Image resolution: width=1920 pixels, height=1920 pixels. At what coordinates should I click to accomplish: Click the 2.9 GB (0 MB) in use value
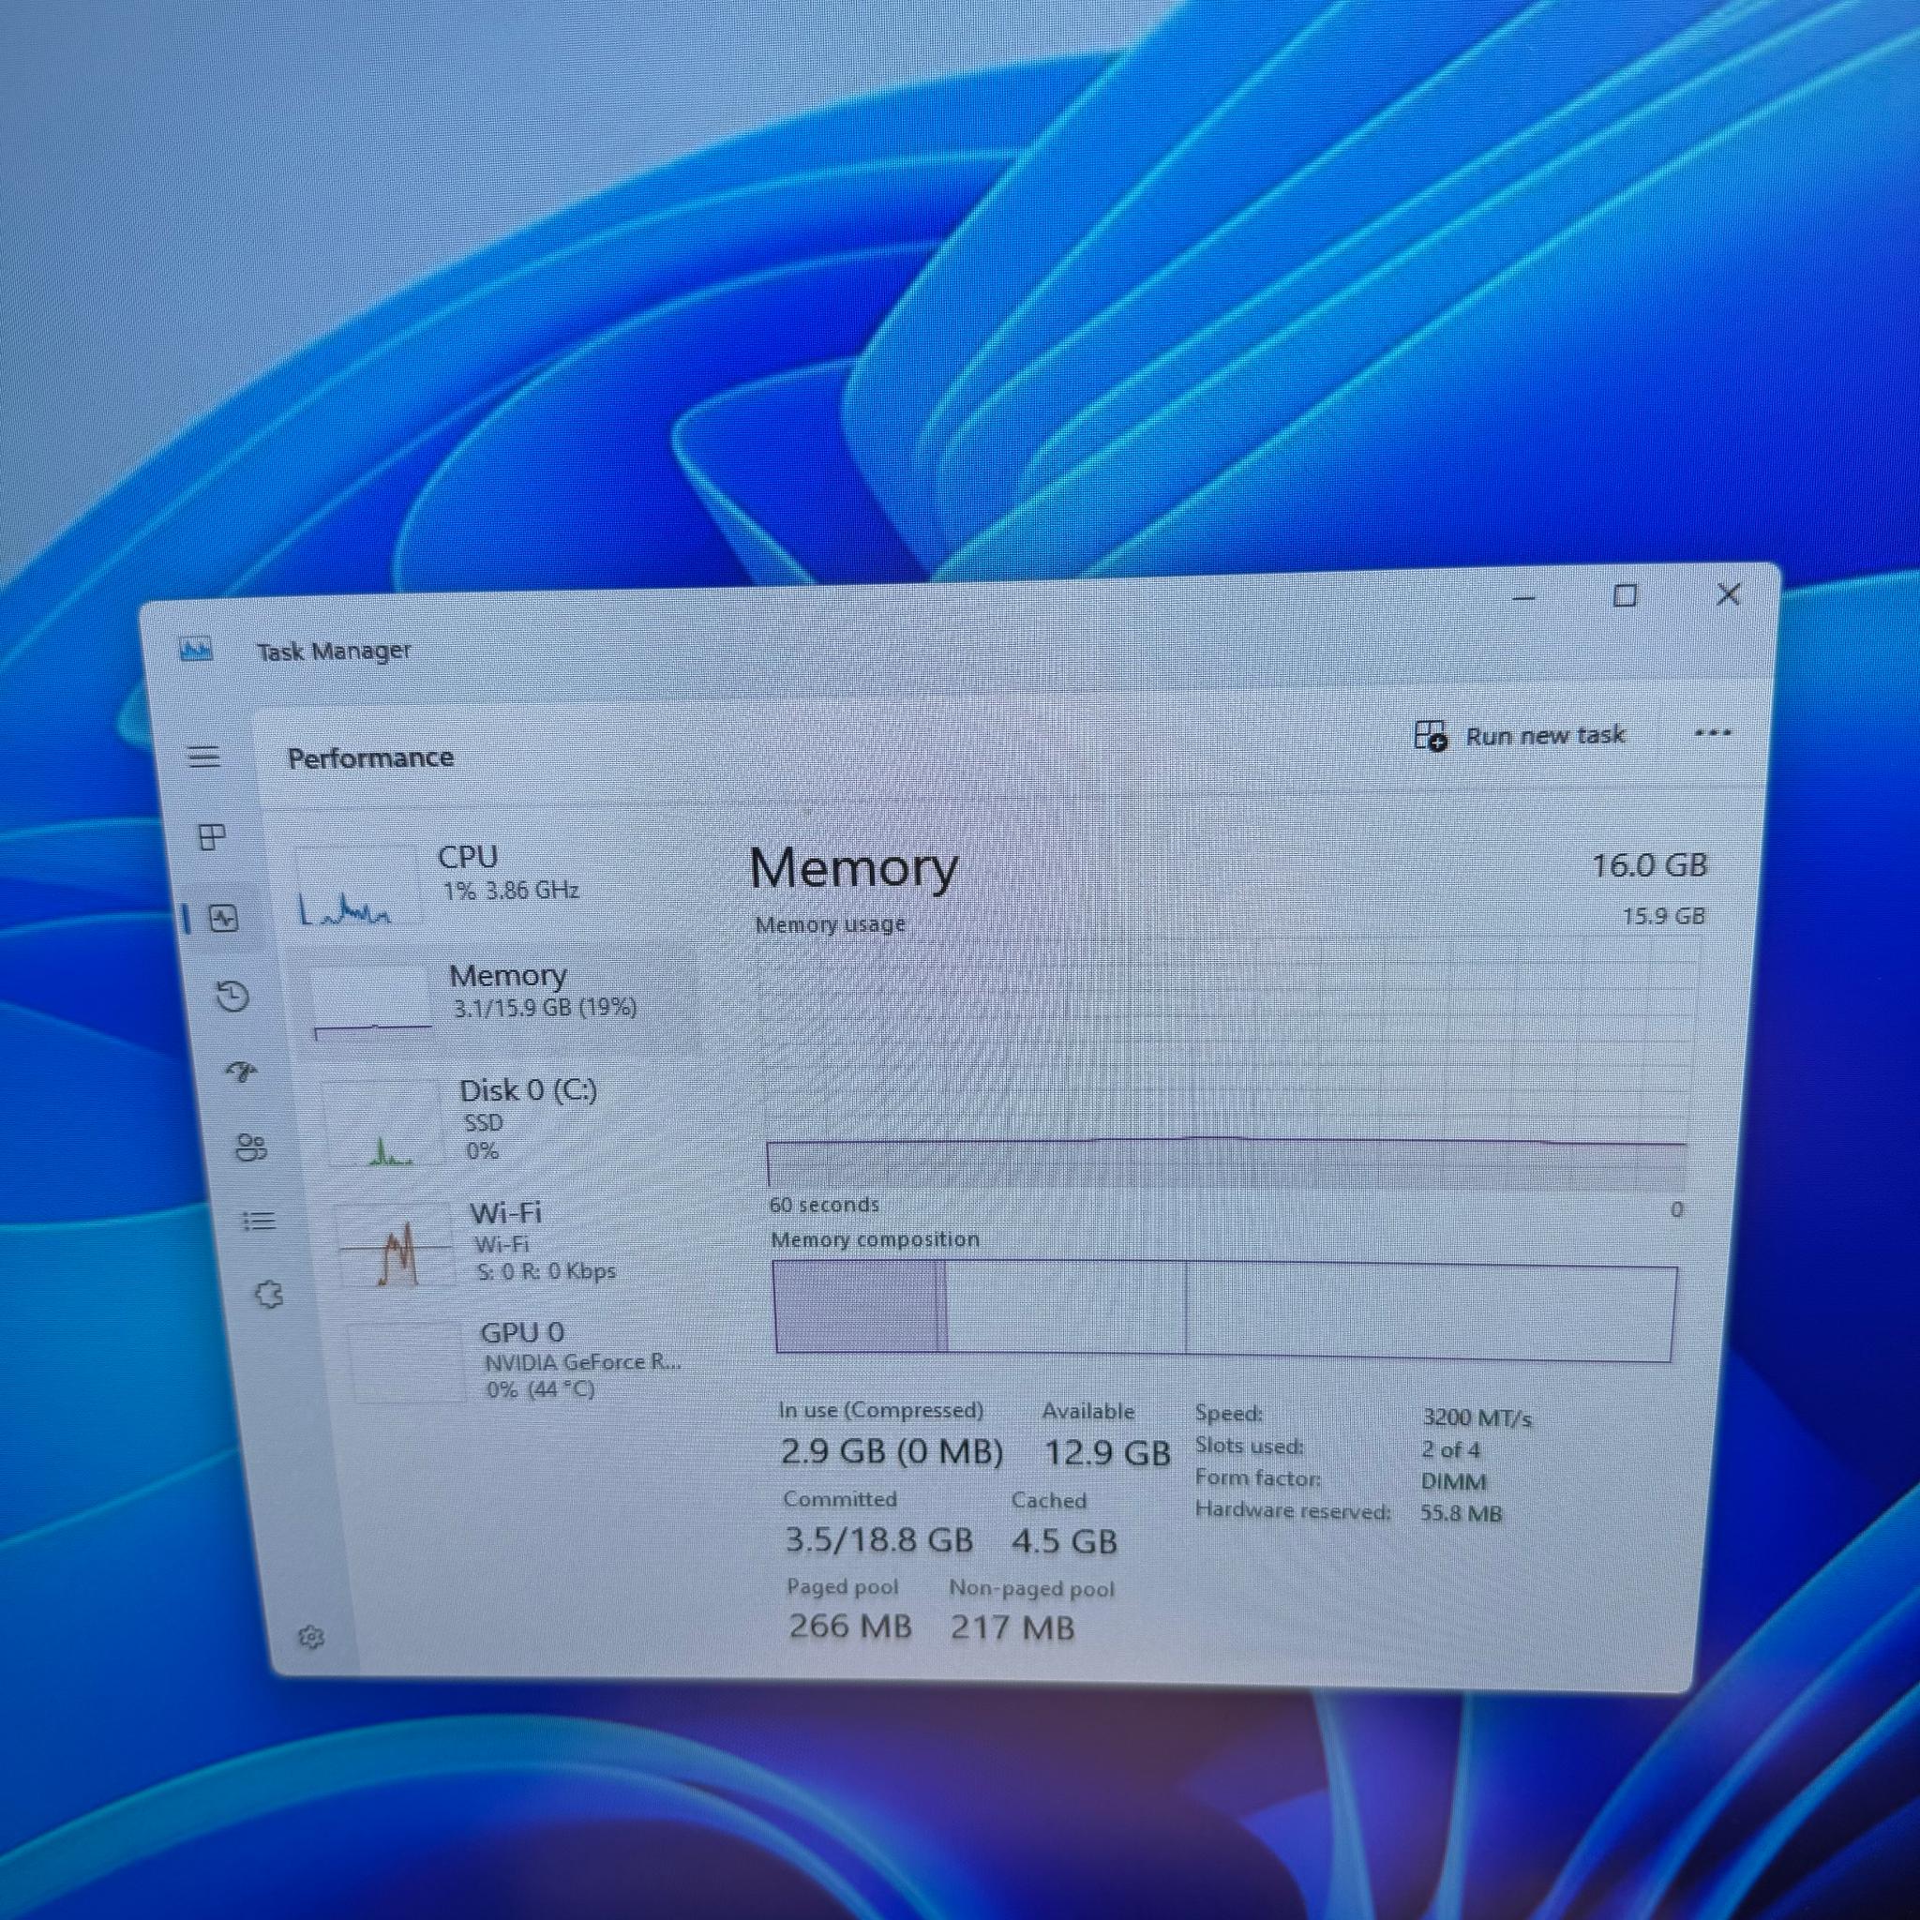(x=892, y=1452)
